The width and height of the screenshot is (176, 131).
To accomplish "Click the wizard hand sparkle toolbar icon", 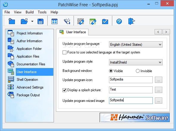I will (x=67, y=21).
